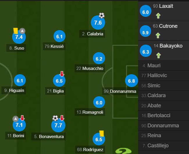Click the green sub-on arrow under Laxalt
Image resolution: width=189 pixels, height=154 pixels.
tap(158, 16)
